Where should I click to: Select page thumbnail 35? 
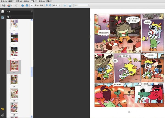pyautogui.click(x=14, y=94)
